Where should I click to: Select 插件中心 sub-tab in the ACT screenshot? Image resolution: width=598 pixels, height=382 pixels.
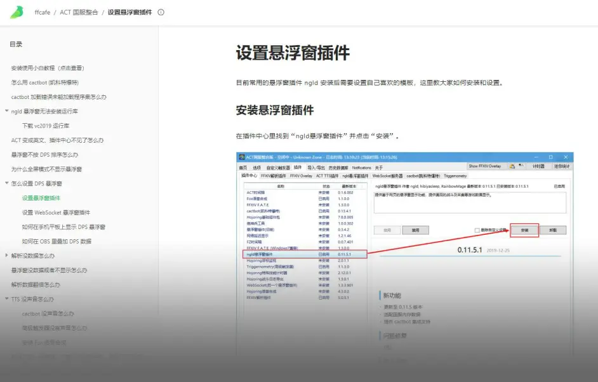[x=249, y=176]
